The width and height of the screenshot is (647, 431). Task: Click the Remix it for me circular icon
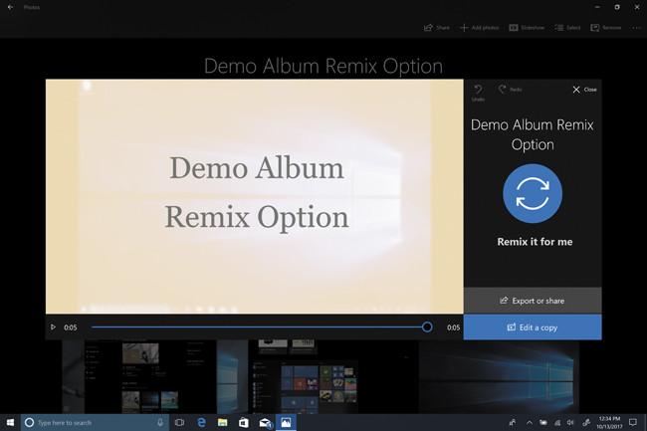(532, 193)
